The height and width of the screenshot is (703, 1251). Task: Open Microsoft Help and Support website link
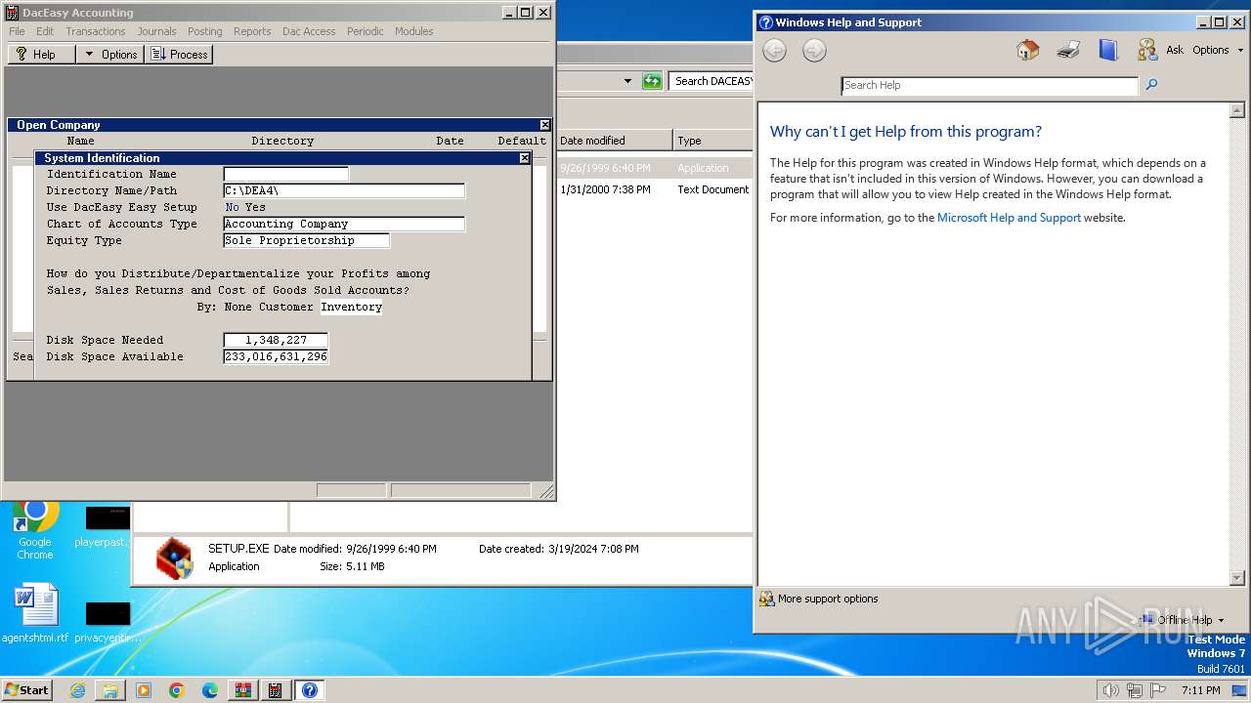pos(1009,218)
